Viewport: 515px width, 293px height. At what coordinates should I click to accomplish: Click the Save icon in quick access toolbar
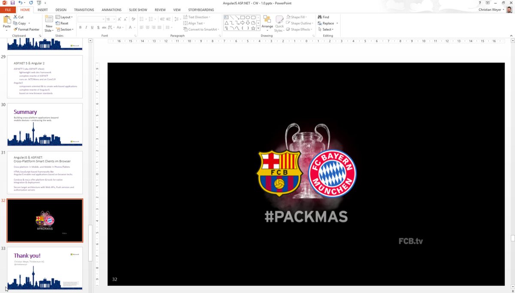tap(12, 3)
